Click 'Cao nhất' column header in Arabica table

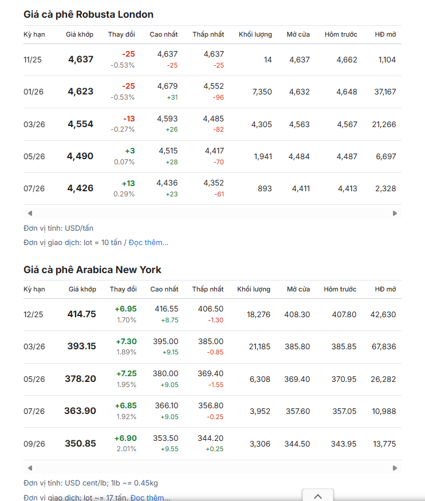(164, 289)
